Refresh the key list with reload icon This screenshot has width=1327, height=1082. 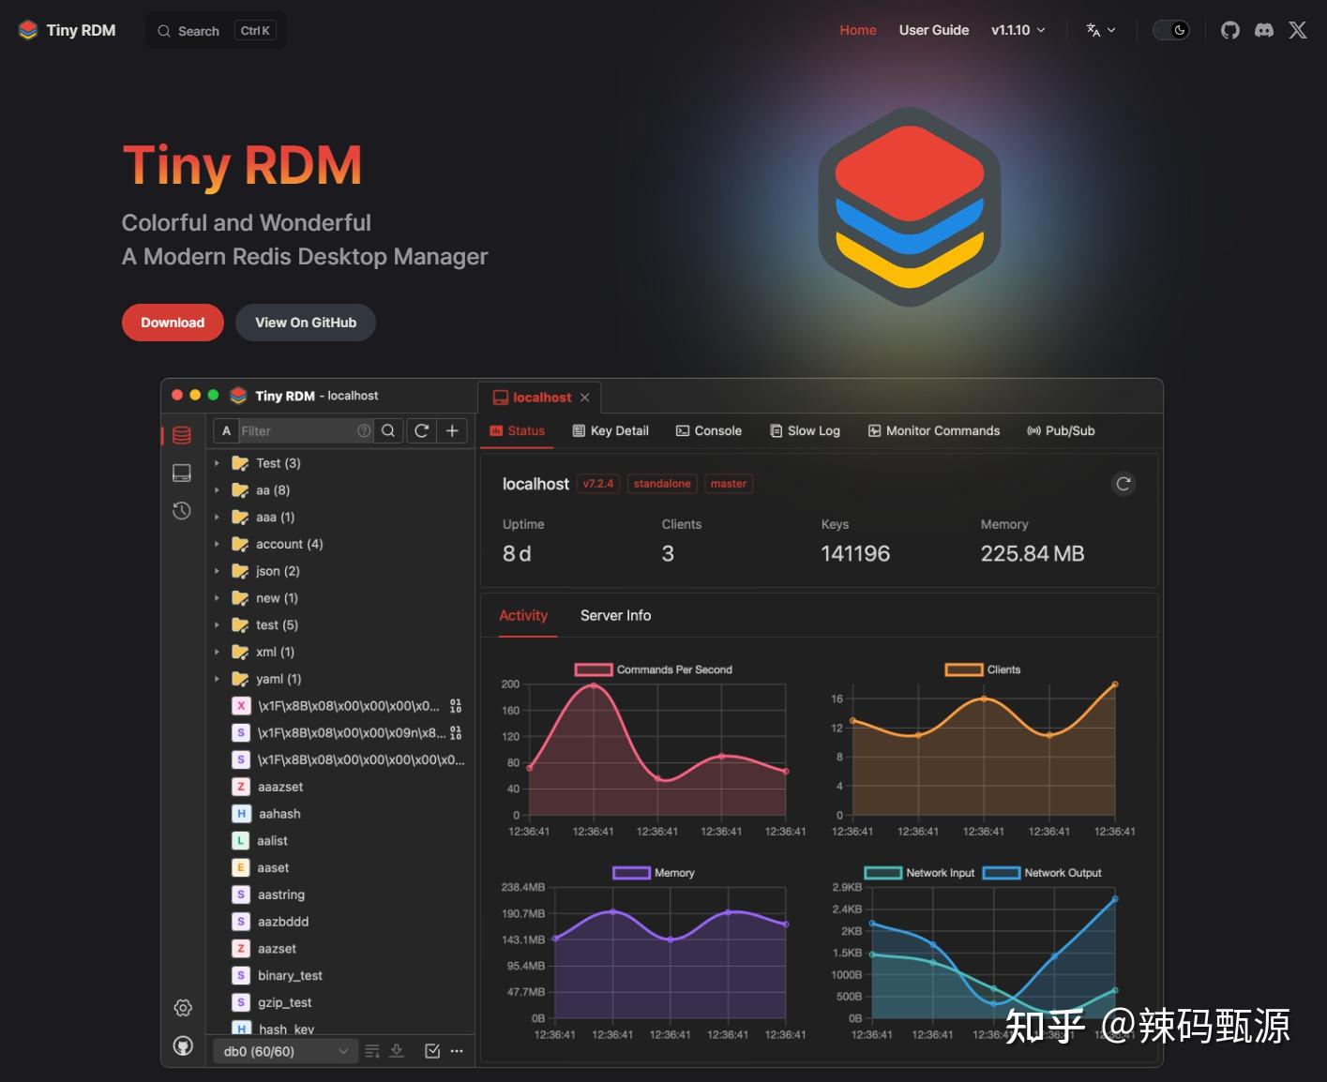tap(422, 430)
